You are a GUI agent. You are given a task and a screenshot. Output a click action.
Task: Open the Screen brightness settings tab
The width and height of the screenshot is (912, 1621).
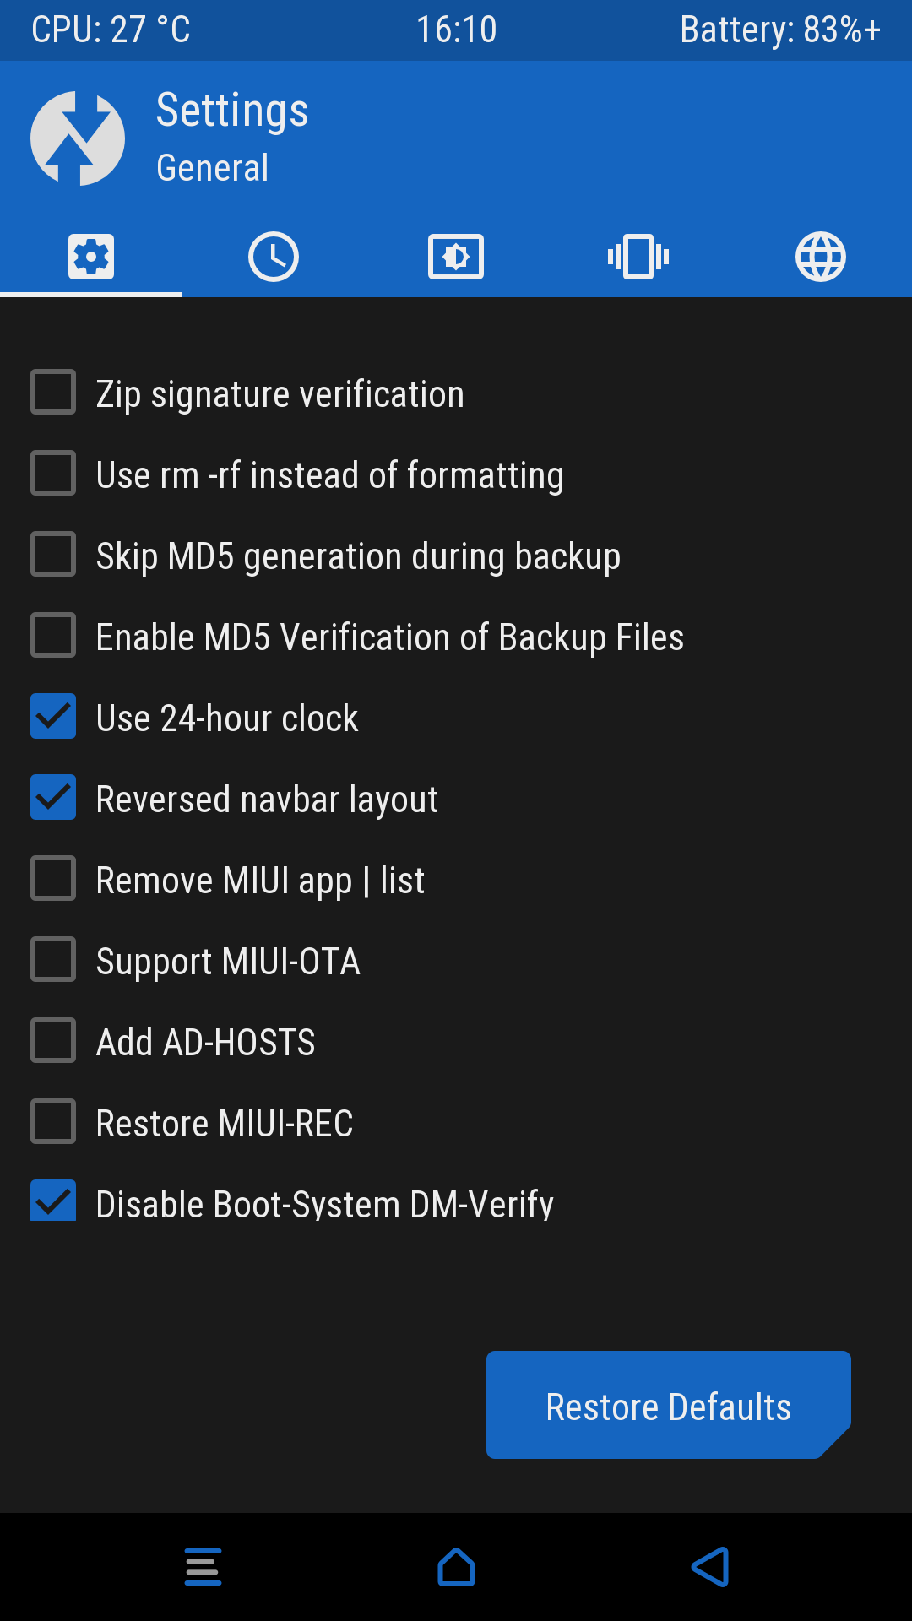point(456,257)
